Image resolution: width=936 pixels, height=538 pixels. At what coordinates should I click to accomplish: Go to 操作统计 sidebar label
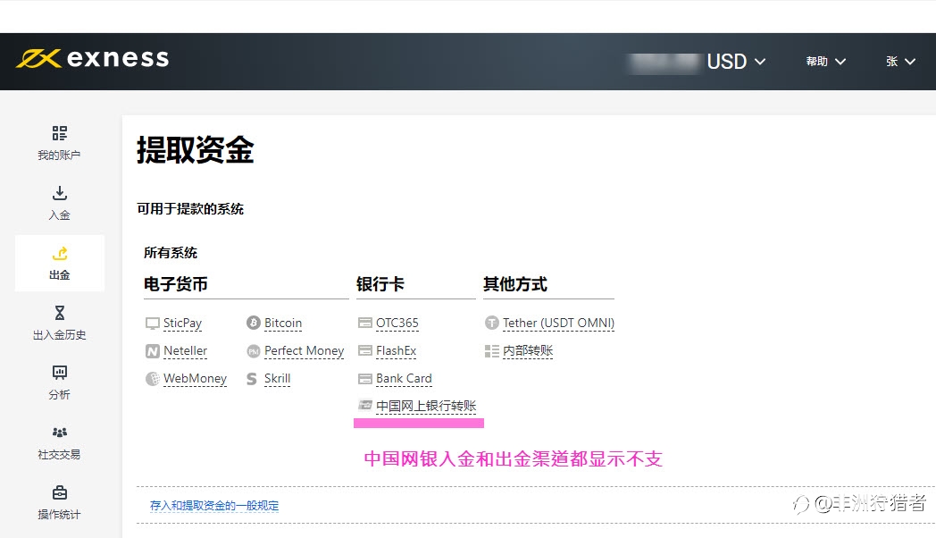click(59, 514)
